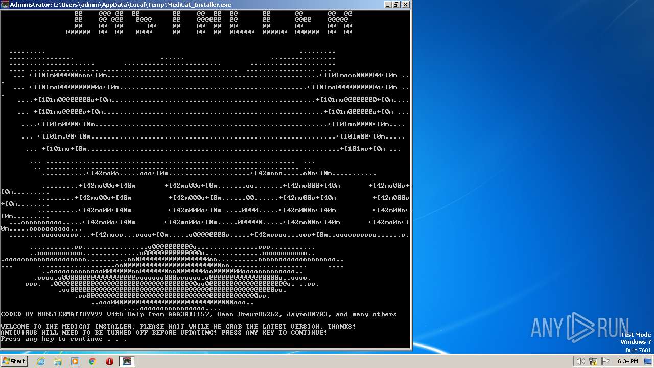Open the network status tray icon

point(593,361)
